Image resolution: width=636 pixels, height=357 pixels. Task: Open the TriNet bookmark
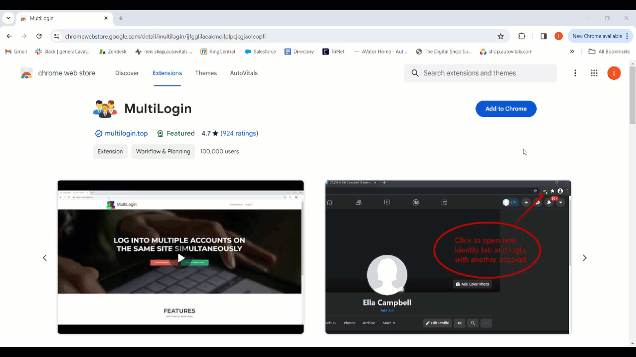(x=333, y=52)
